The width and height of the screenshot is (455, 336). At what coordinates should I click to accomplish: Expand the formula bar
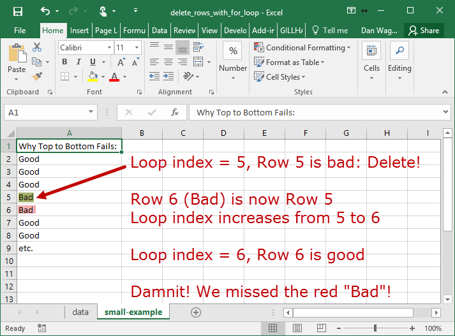tap(445, 112)
